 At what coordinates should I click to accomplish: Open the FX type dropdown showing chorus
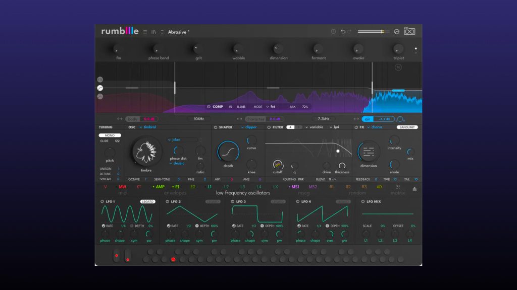coord(375,127)
